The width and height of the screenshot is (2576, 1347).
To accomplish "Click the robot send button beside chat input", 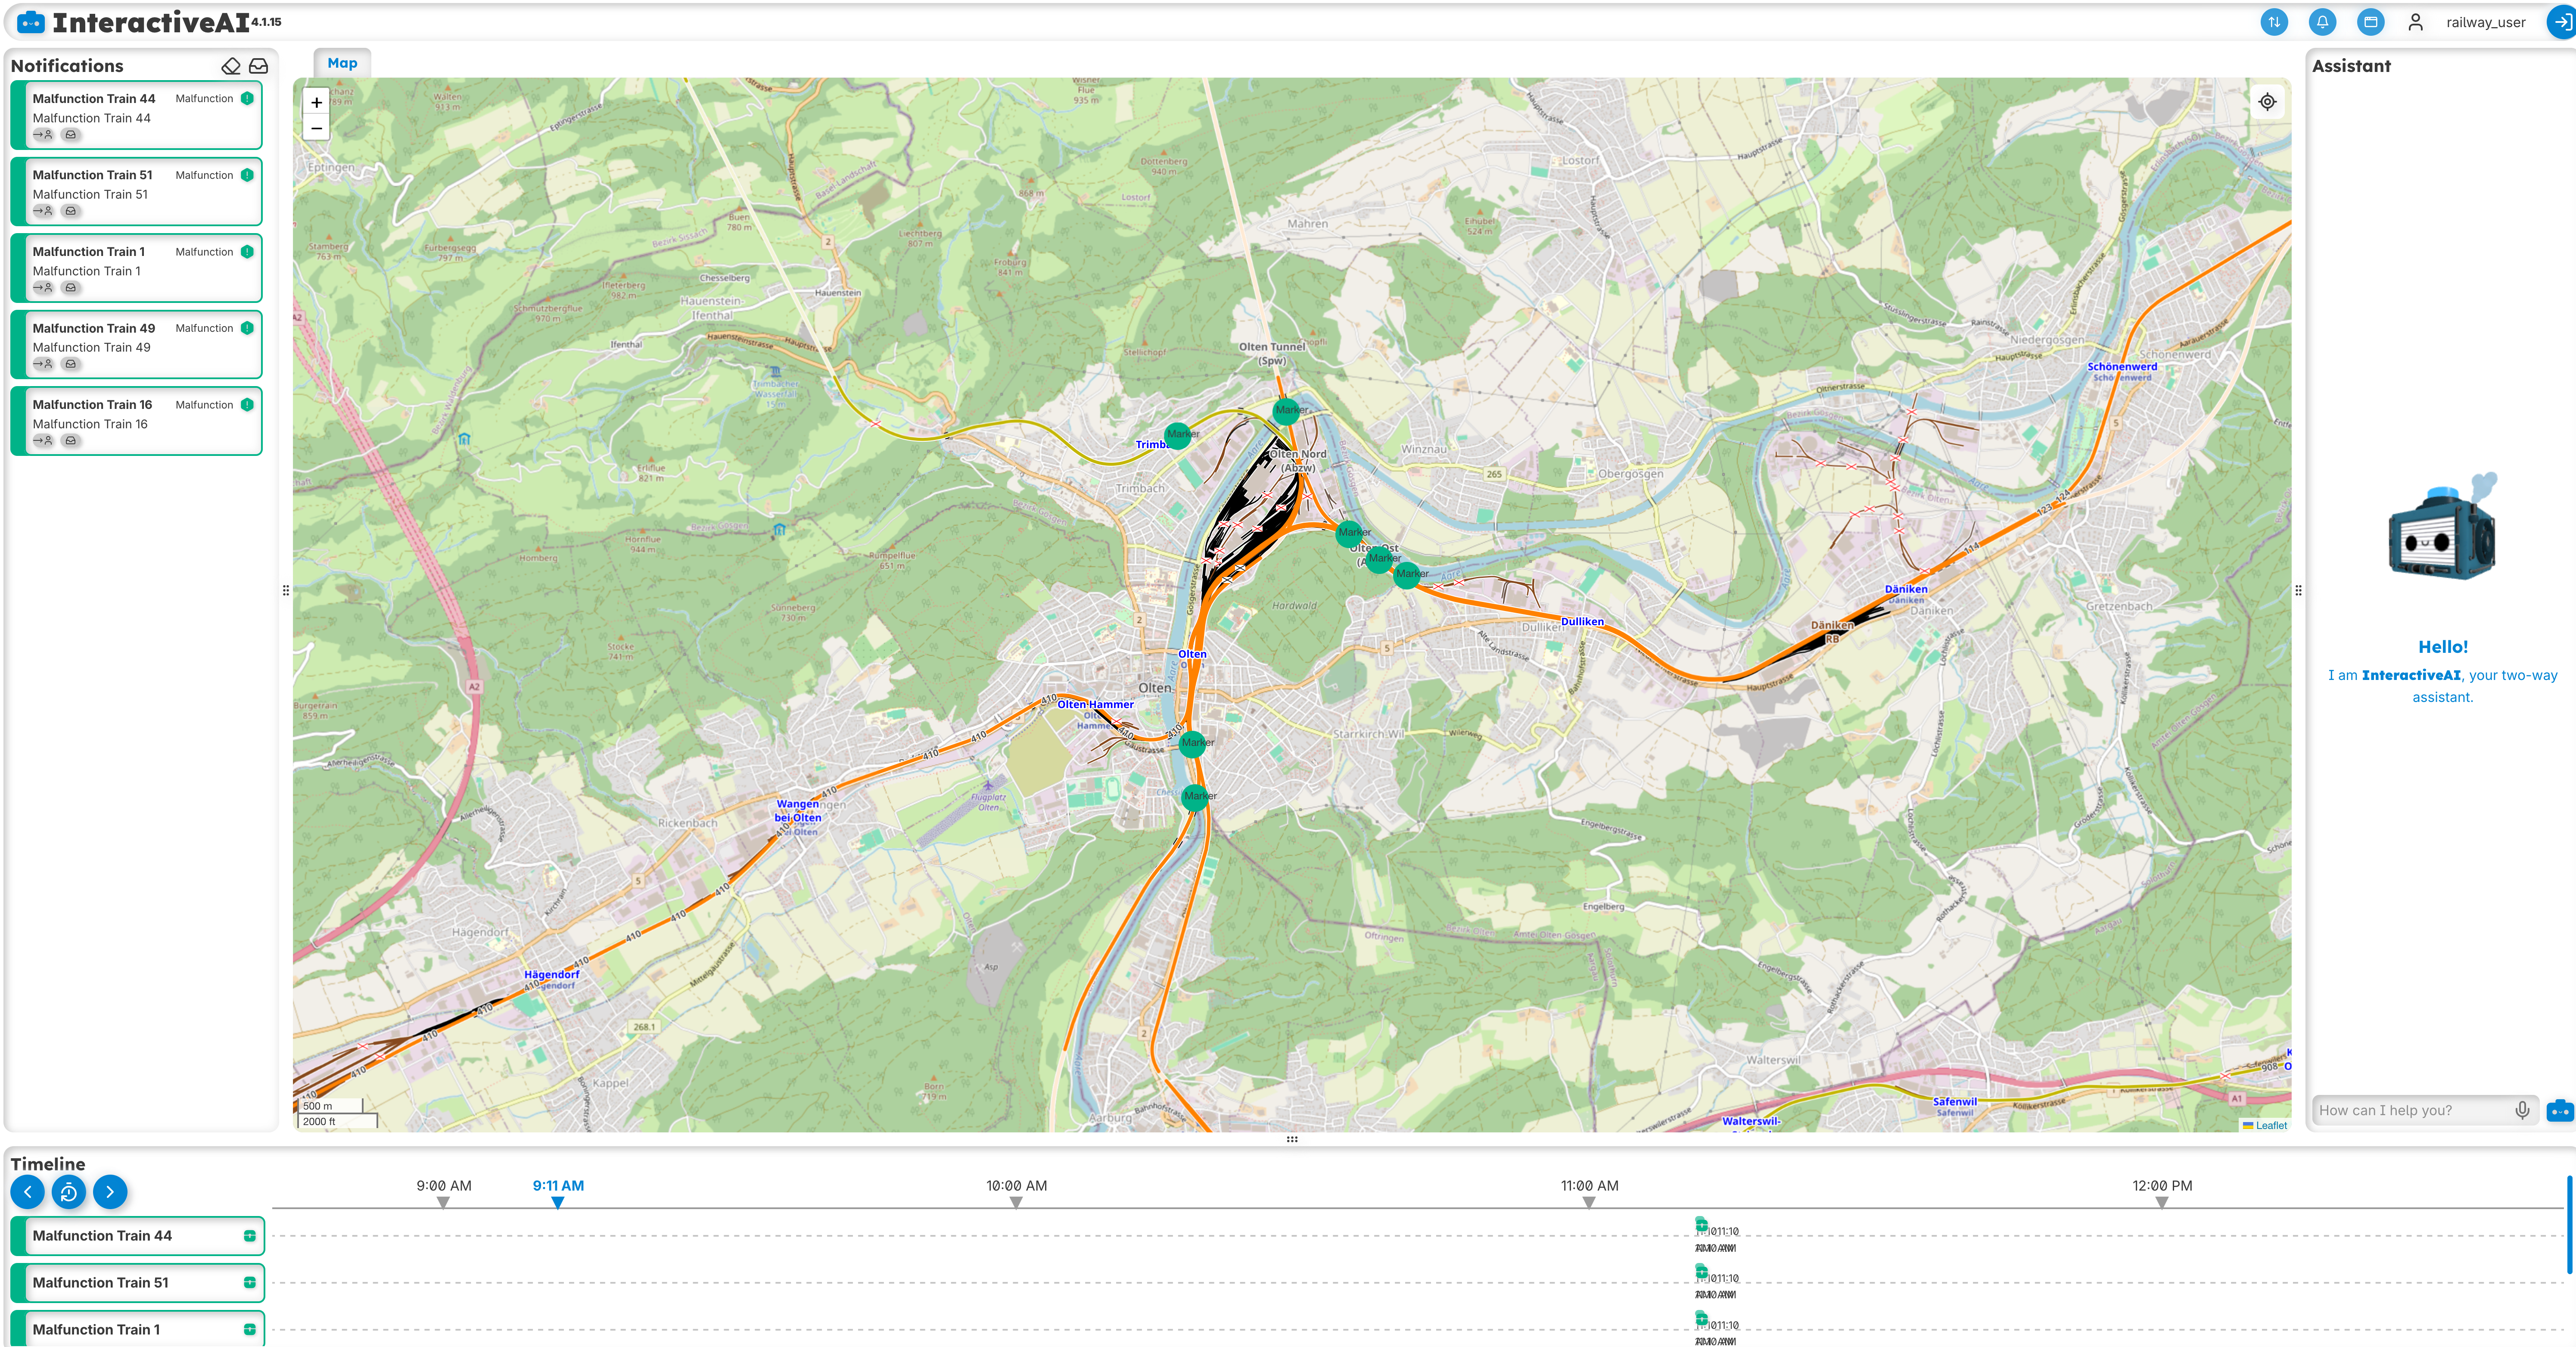I will coord(2560,1110).
